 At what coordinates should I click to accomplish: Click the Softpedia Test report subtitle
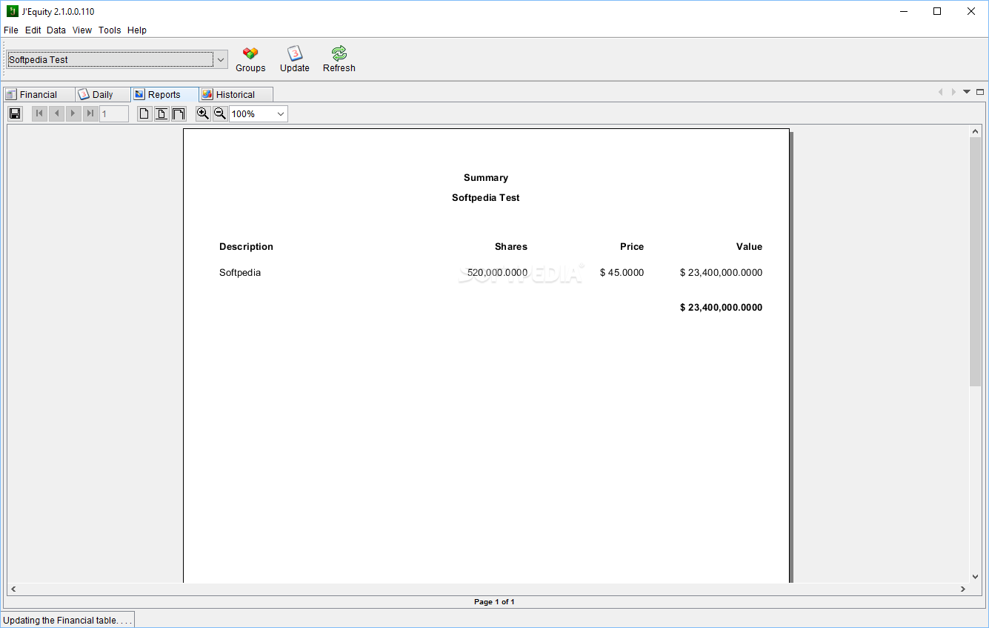tap(486, 197)
